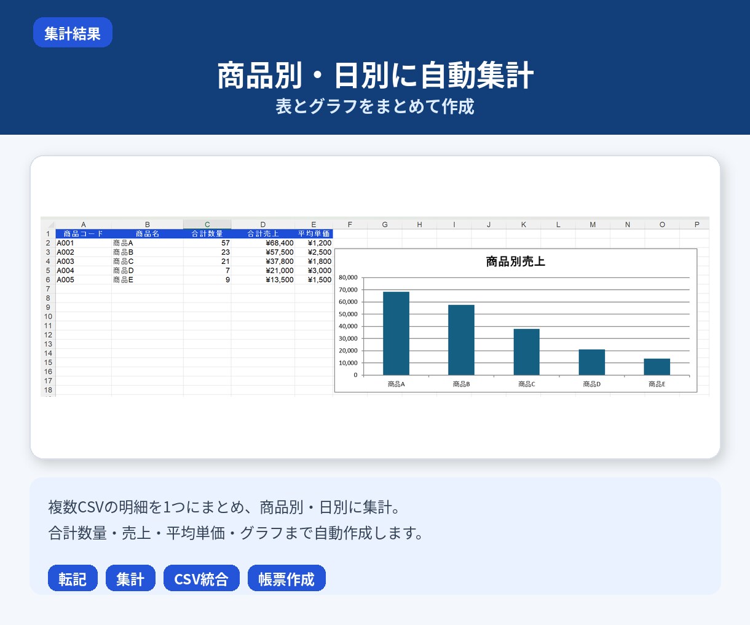Click the chart title 商品別売上
Screen dimensions: 750x625
[x=515, y=262]
